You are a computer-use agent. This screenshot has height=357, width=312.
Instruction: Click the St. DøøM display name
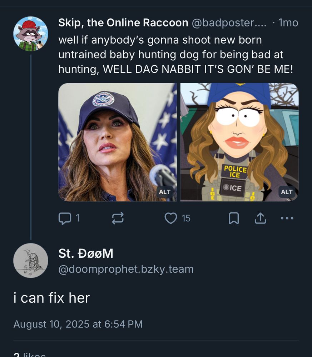click(x=86, y=253)
